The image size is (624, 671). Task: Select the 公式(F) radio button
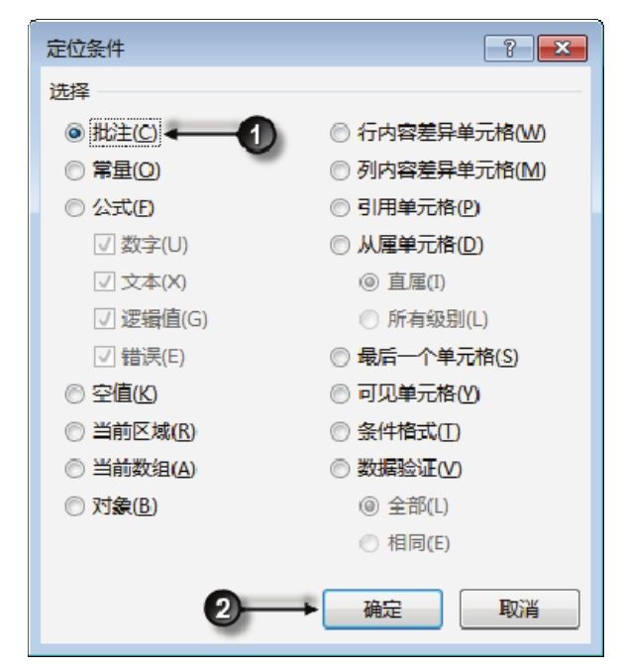(x=69, y=209)
